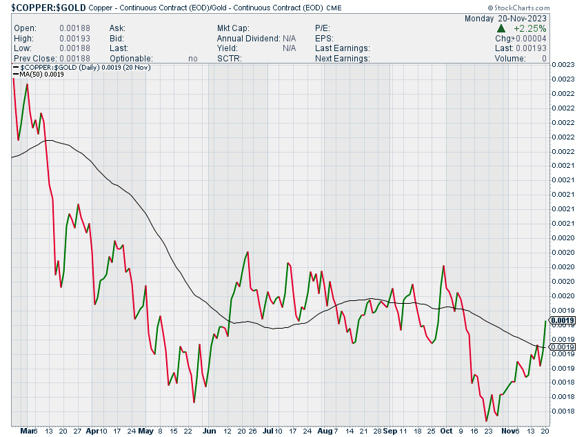Click the Last 0.00193 value at right
The width and height of the screenshot is (586, 437).
[521, 48]
